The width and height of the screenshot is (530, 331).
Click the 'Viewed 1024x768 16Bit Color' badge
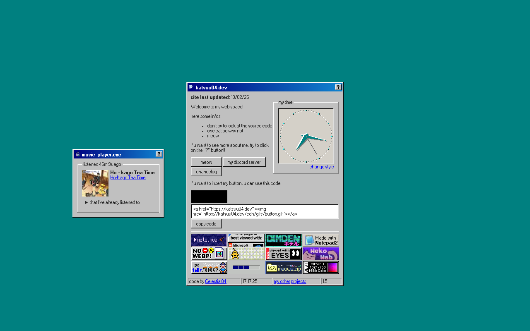coord(321,267)
